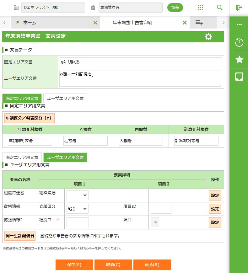The height and width of the screenshot is (273, 248).
Task: Expand the 拡張情報2 項目 dropdown
Action: click(x=155, y=222)
